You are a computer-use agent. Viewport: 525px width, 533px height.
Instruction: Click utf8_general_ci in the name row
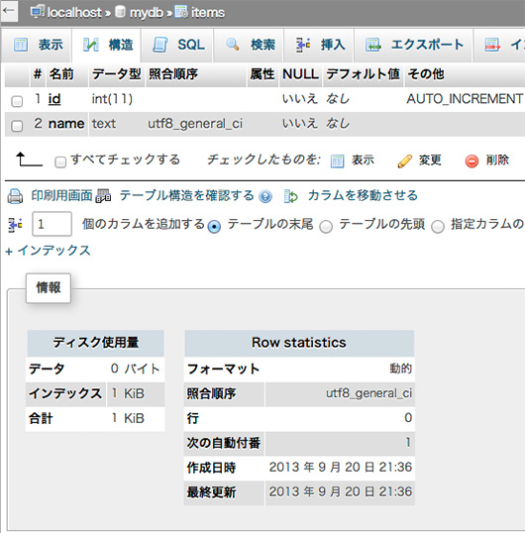point(195,124)
